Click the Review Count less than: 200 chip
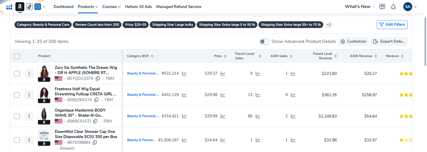Image resolution: width=427 pixels, height=152 pixels. (x=97, y=25)
